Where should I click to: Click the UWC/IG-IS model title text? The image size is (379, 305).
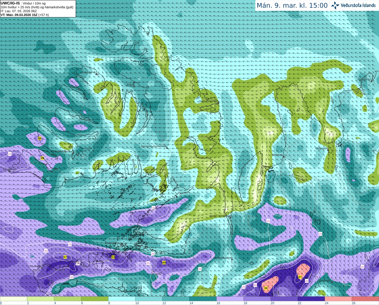10,3
